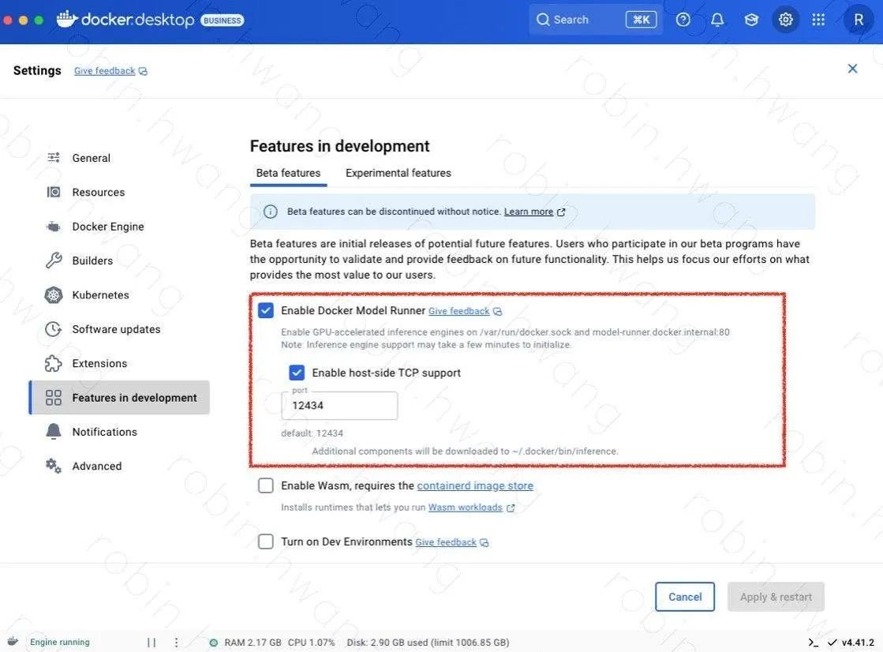Check Turn on Dev Environments checkbox
The height and width of the screenshot is (652, 883).
click(x=266, y=541)
